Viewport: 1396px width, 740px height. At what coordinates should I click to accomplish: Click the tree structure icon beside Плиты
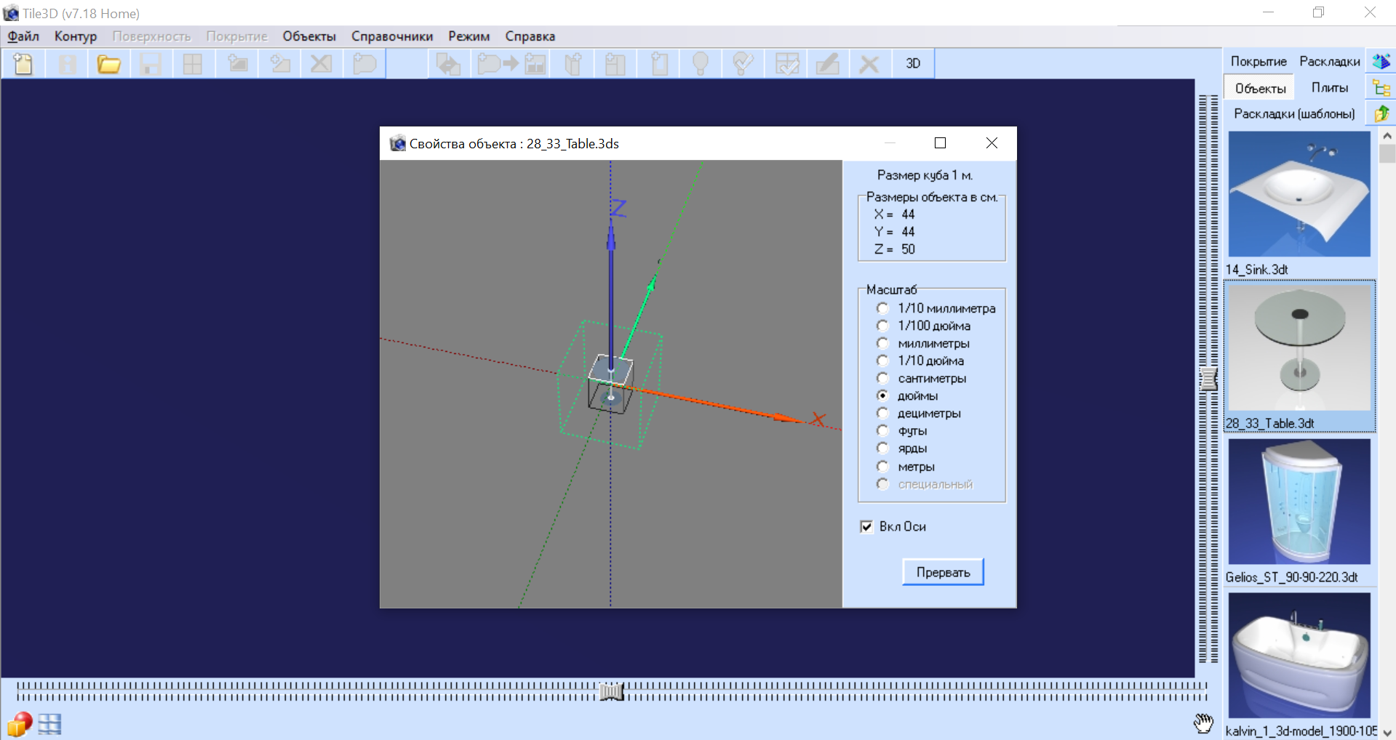tap(1381, 88)
